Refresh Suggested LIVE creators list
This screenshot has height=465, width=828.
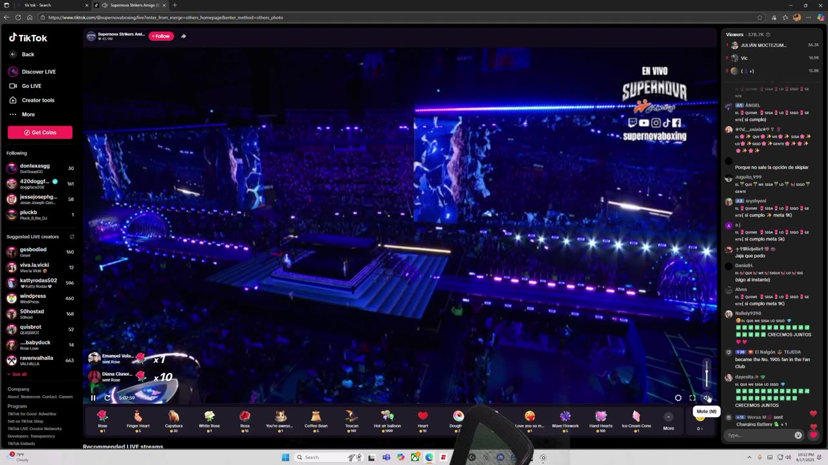click(x=72, y=237)
